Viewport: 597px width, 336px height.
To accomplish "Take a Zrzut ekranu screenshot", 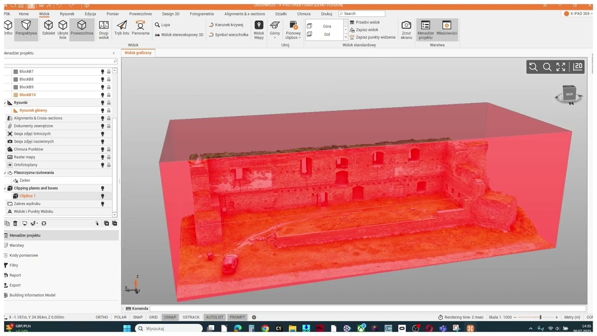I will [x=406, y=29].
